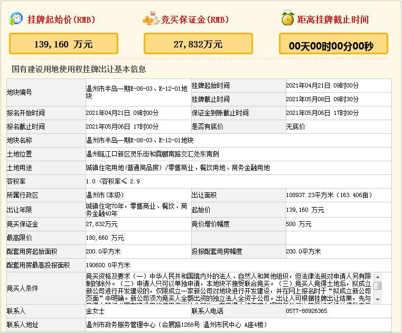The height and width of the screenshot is (333, 402).
Task: Click the 27,832万元 value in the table
Action: (x=101, y=224)
